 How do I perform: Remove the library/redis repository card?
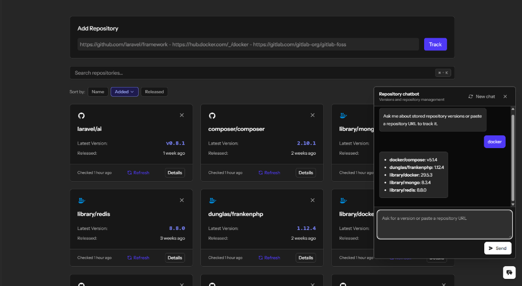point(182,201)
